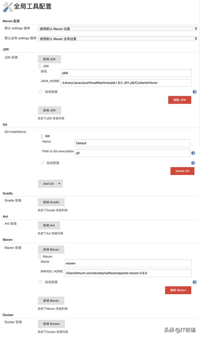Click the Git installations label
This screenshot has width=200, height=337.
tap(15, 132)
